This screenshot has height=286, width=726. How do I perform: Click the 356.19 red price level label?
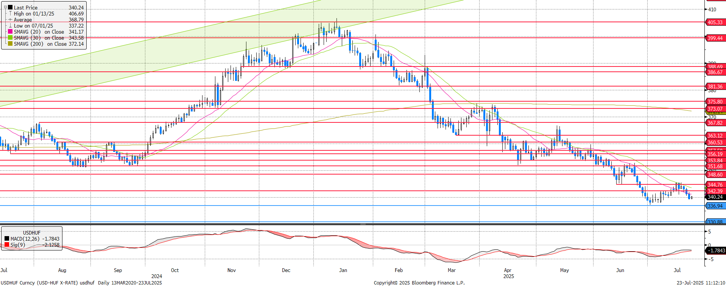click(x=715, y=154)
